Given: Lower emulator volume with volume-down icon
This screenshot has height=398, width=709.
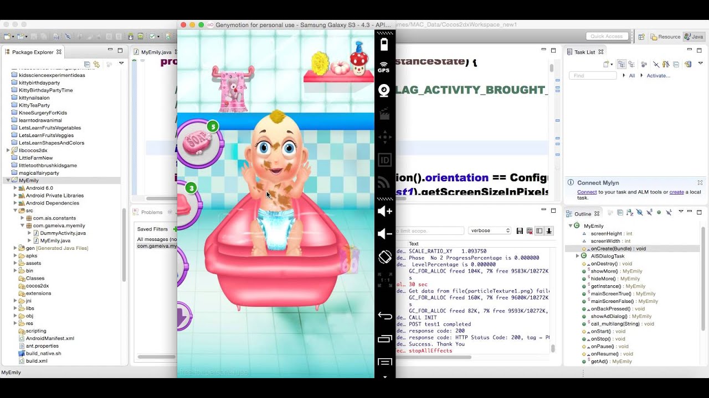Looking at the screenshot, I should point(384,234).
